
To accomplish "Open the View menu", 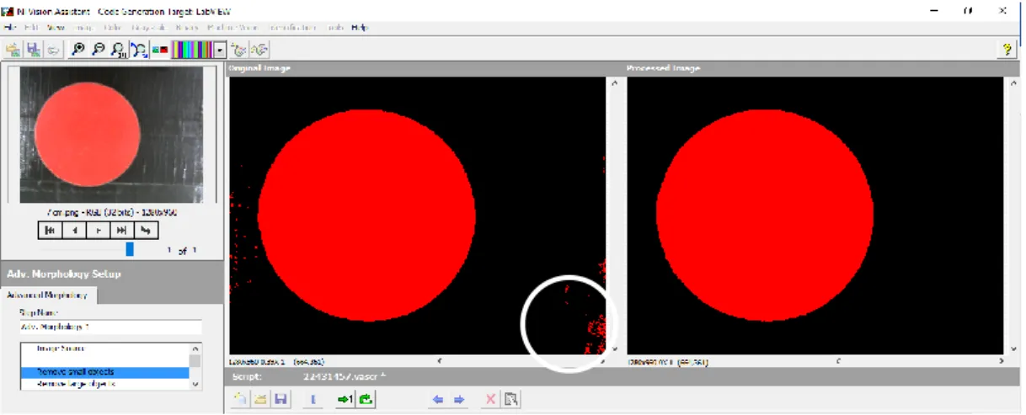I will click(x=56, y=27).
